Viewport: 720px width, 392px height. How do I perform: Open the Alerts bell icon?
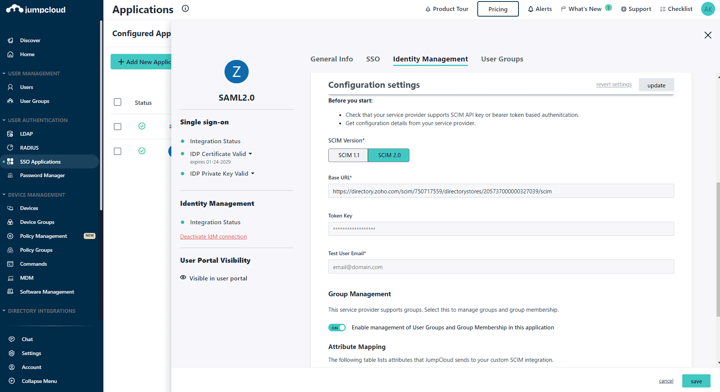tap(531, 9)
